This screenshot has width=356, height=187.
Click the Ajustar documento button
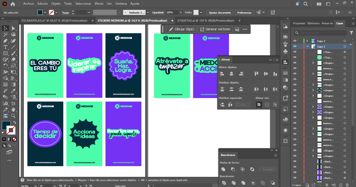220,13
